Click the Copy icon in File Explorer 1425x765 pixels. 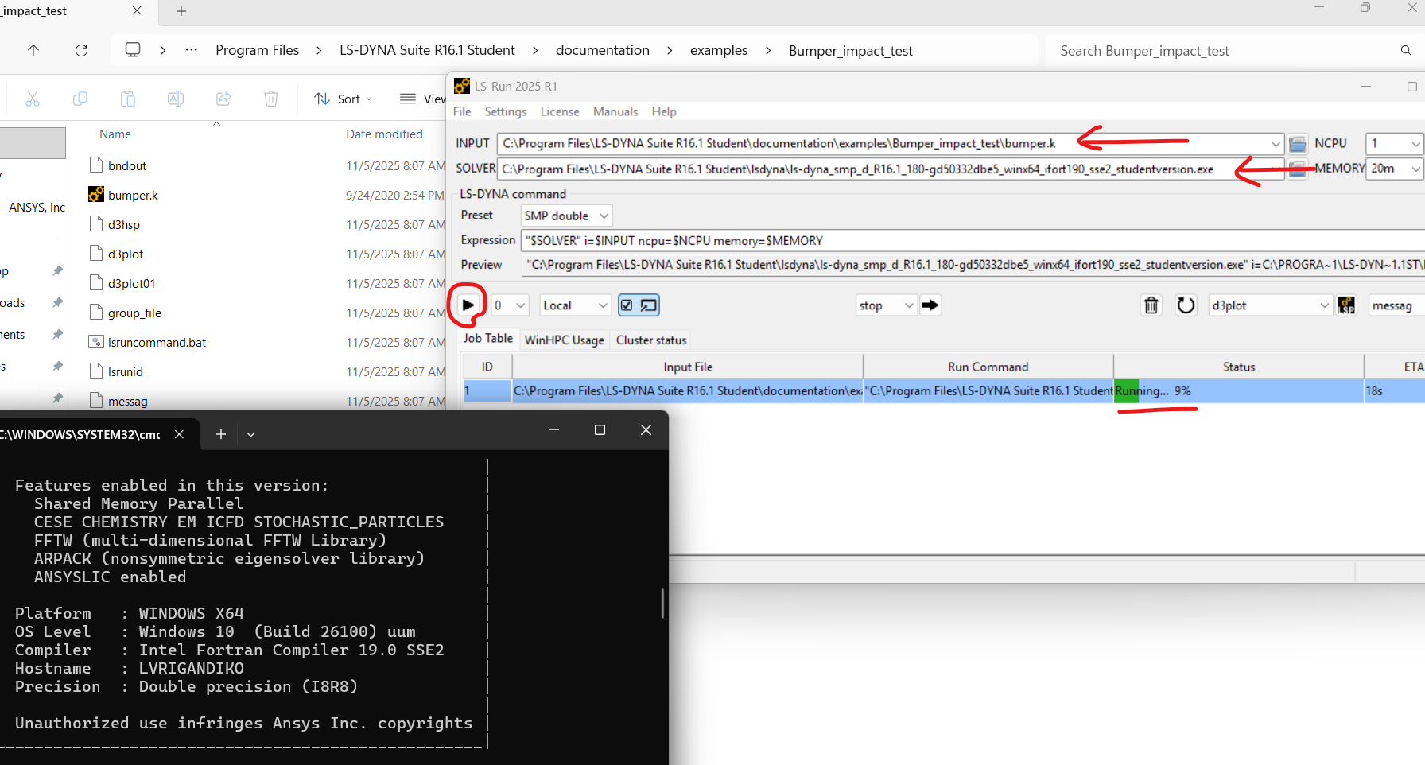[80, 99]
